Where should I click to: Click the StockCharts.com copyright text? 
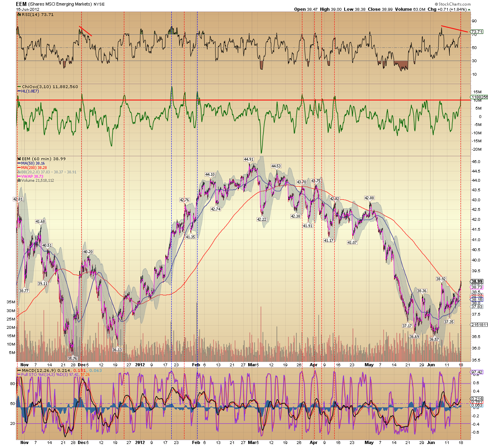(452, 4)
